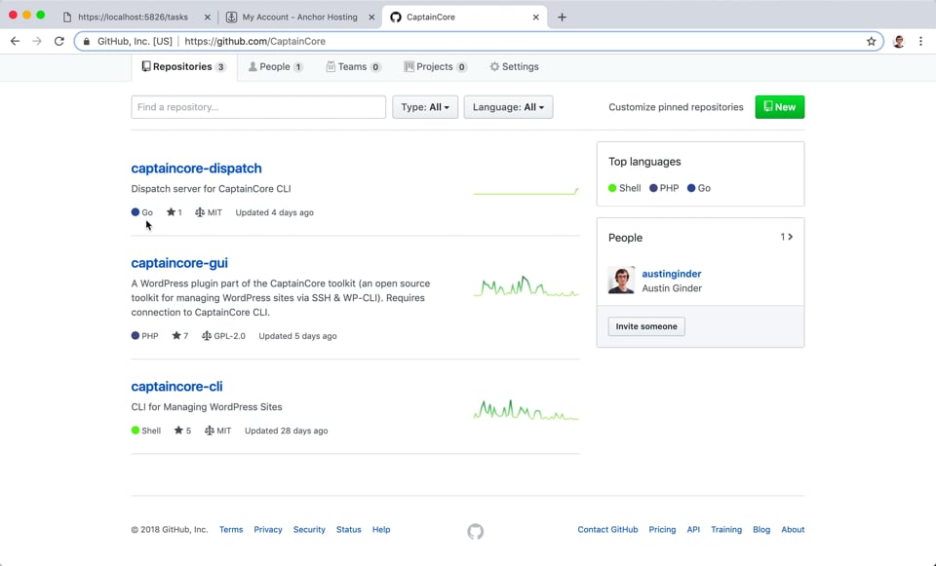Click the browser address bar URL
936x566 pixels.
(254, 41)
